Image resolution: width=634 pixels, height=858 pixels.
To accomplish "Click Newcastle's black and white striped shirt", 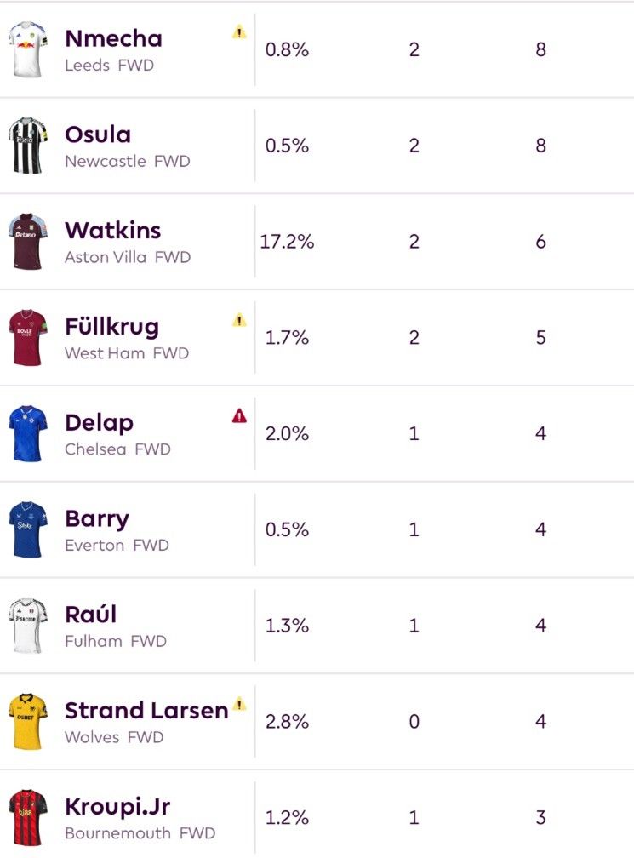I will 28,146.
